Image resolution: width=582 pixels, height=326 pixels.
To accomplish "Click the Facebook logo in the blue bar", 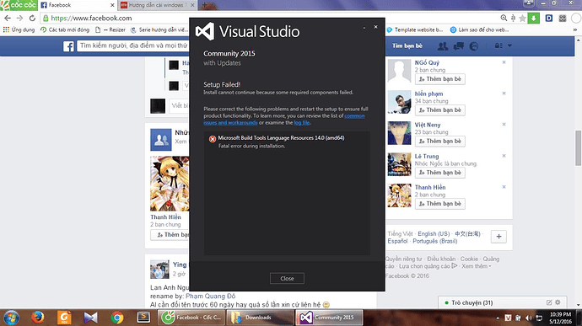I will tap(68, 46).
